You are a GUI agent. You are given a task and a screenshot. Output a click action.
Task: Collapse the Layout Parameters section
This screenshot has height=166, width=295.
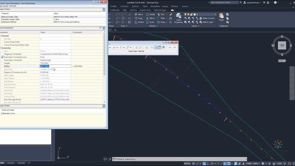click(x=104, y=28)
